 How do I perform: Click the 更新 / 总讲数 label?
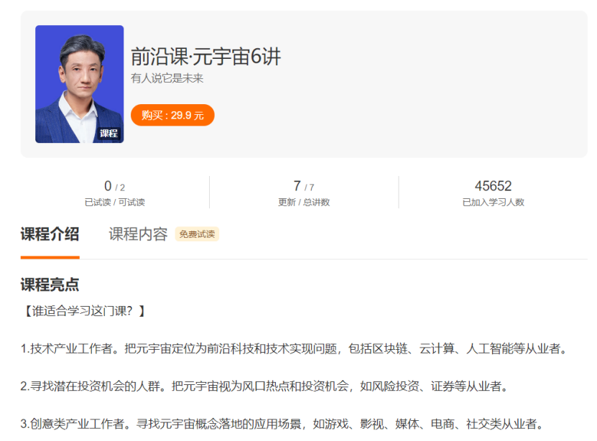[x=303, y=203]
